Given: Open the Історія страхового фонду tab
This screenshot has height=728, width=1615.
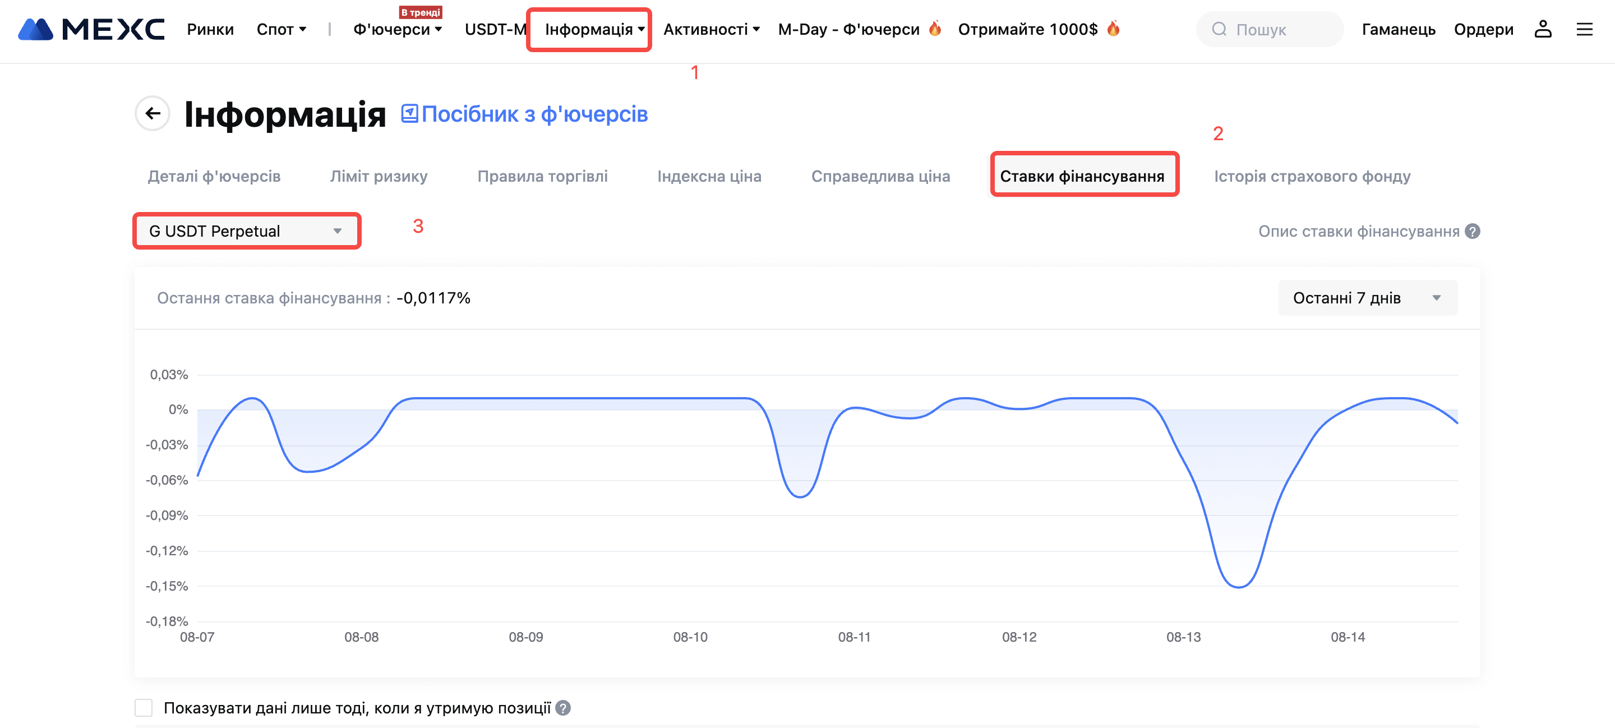Looking at the screenshot, I should pyautogui.click(x=1312, y=176).
